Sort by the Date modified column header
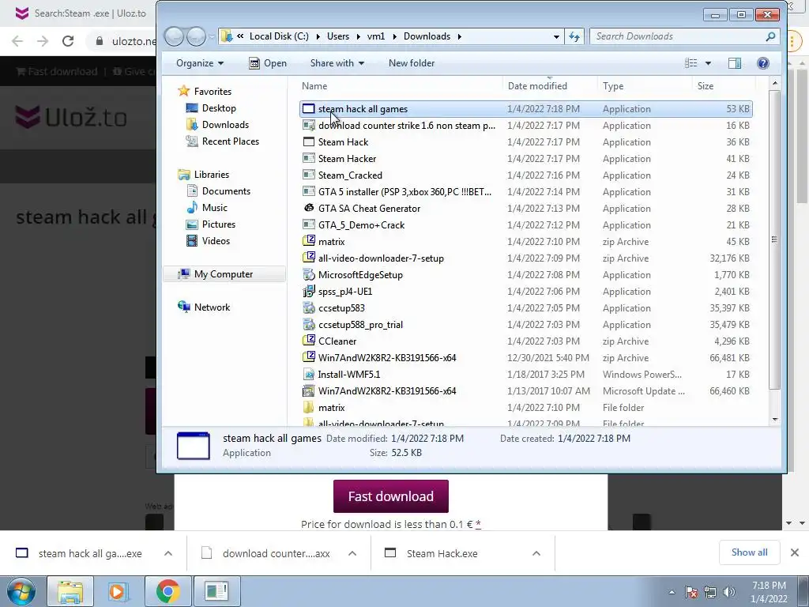The height and width of the screenshot is (607, 809). (x=550, y=86)
